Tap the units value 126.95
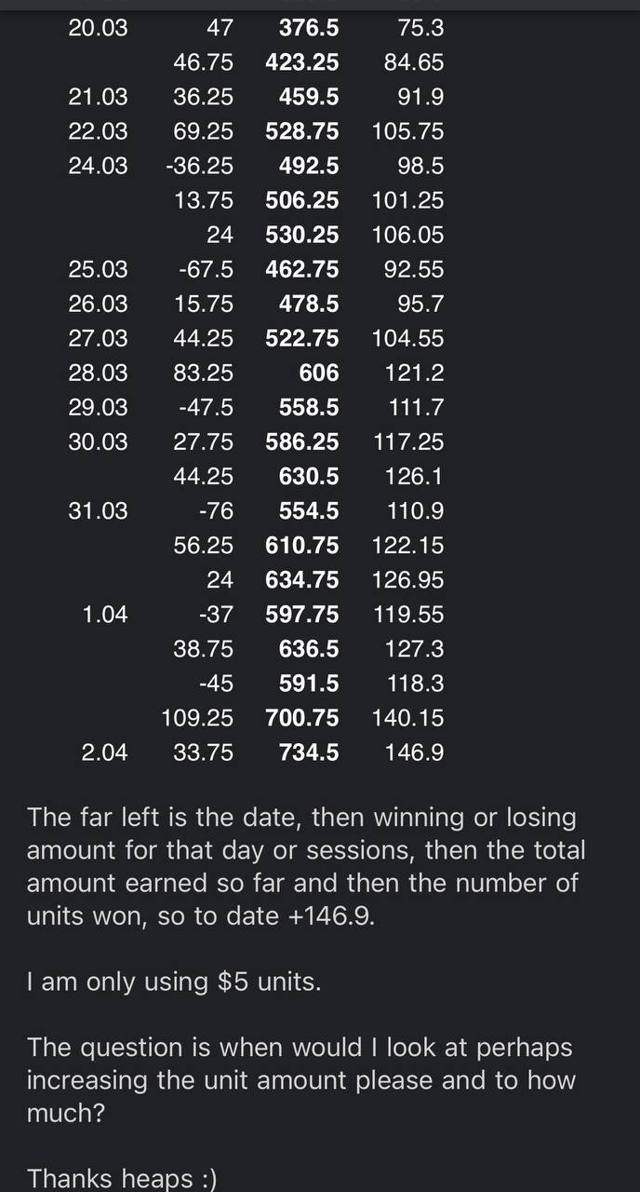Viewport: 640px width, 1192px height. point(408,580)
